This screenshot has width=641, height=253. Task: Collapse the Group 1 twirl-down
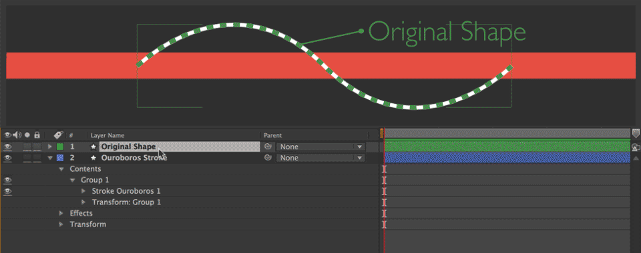(72, 180)
